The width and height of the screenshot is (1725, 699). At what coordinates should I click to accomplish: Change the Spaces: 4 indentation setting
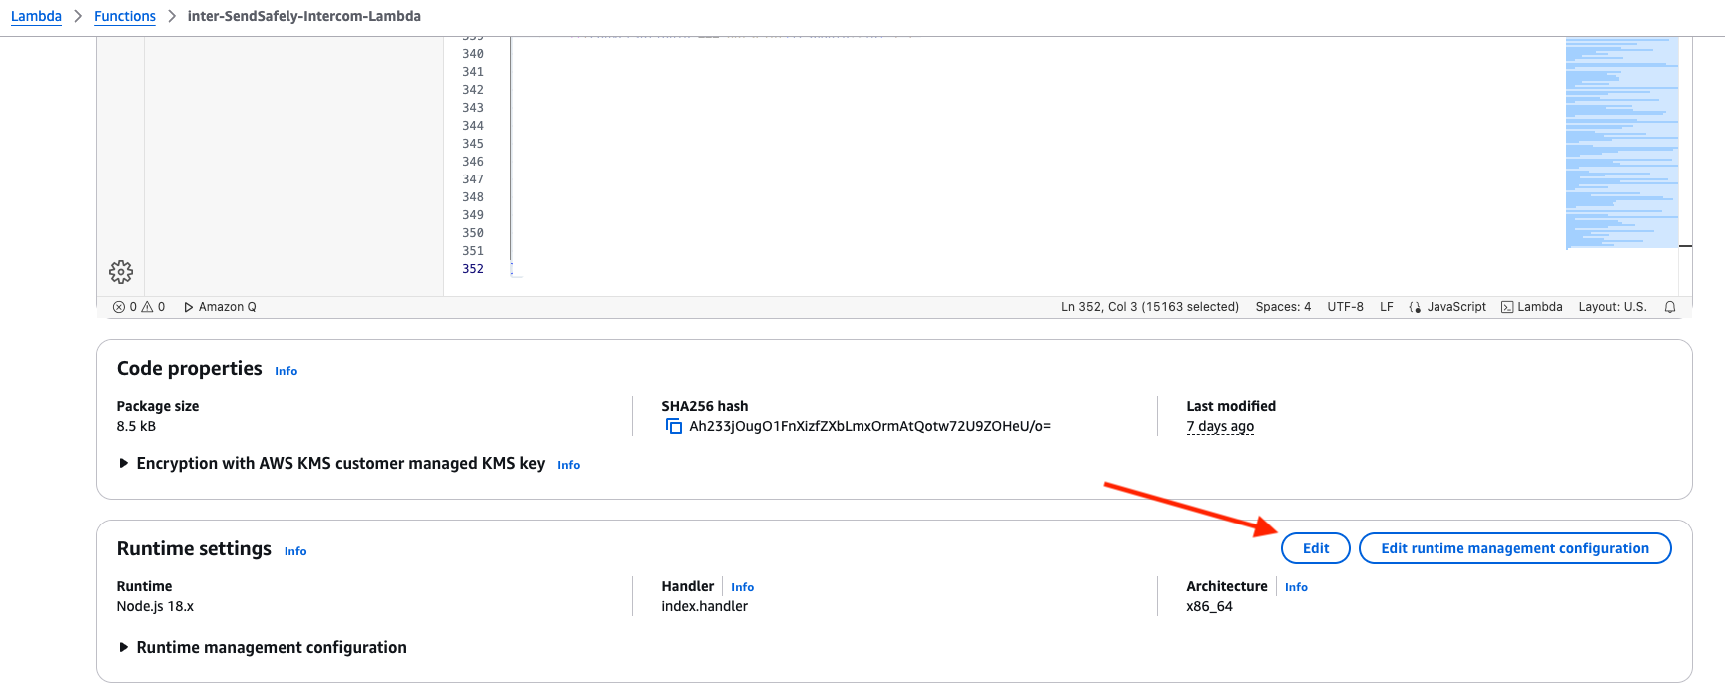[x=1283, y=307]
